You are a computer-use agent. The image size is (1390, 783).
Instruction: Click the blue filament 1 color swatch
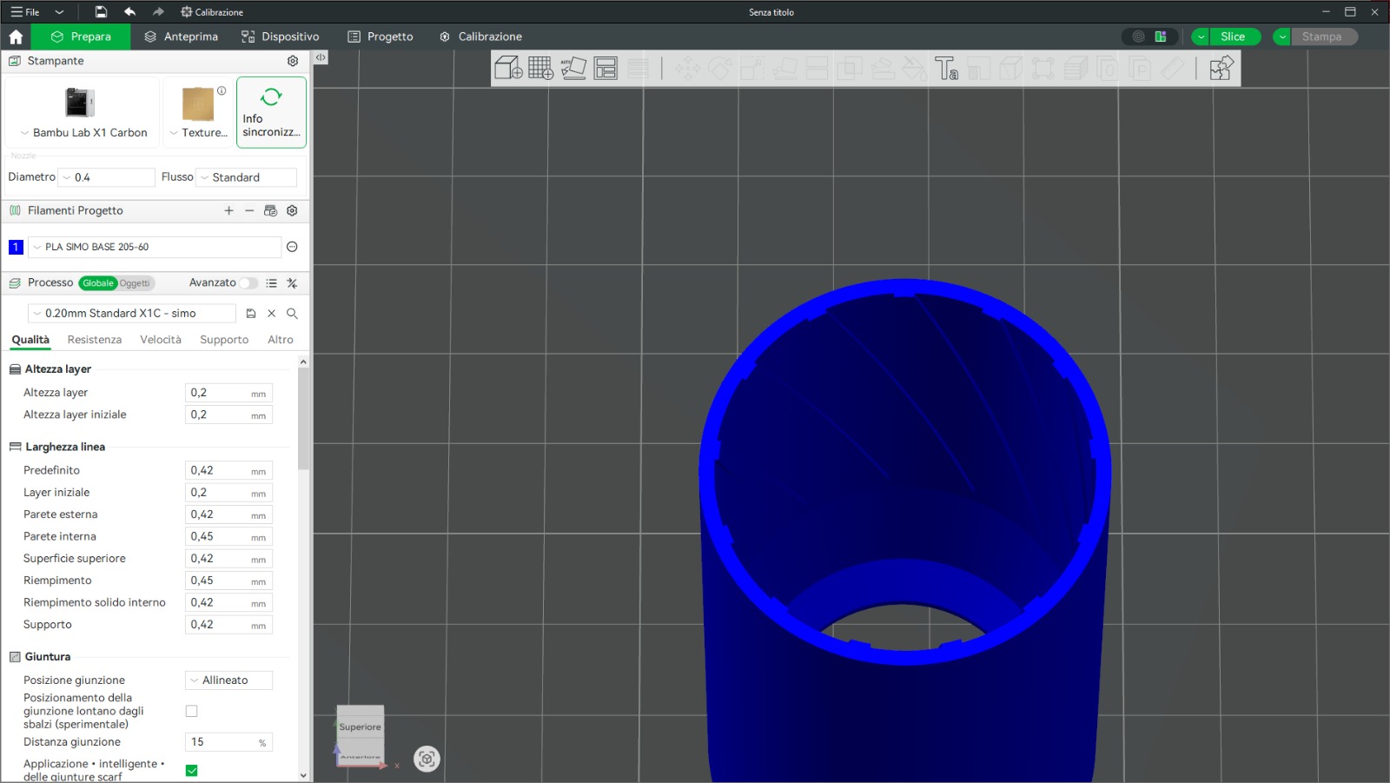(x=16, y=247)
